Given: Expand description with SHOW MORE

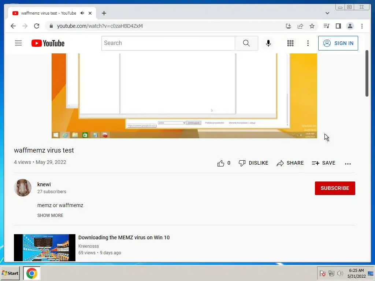Looking at the screenshot, I should (x=50, y=215).
